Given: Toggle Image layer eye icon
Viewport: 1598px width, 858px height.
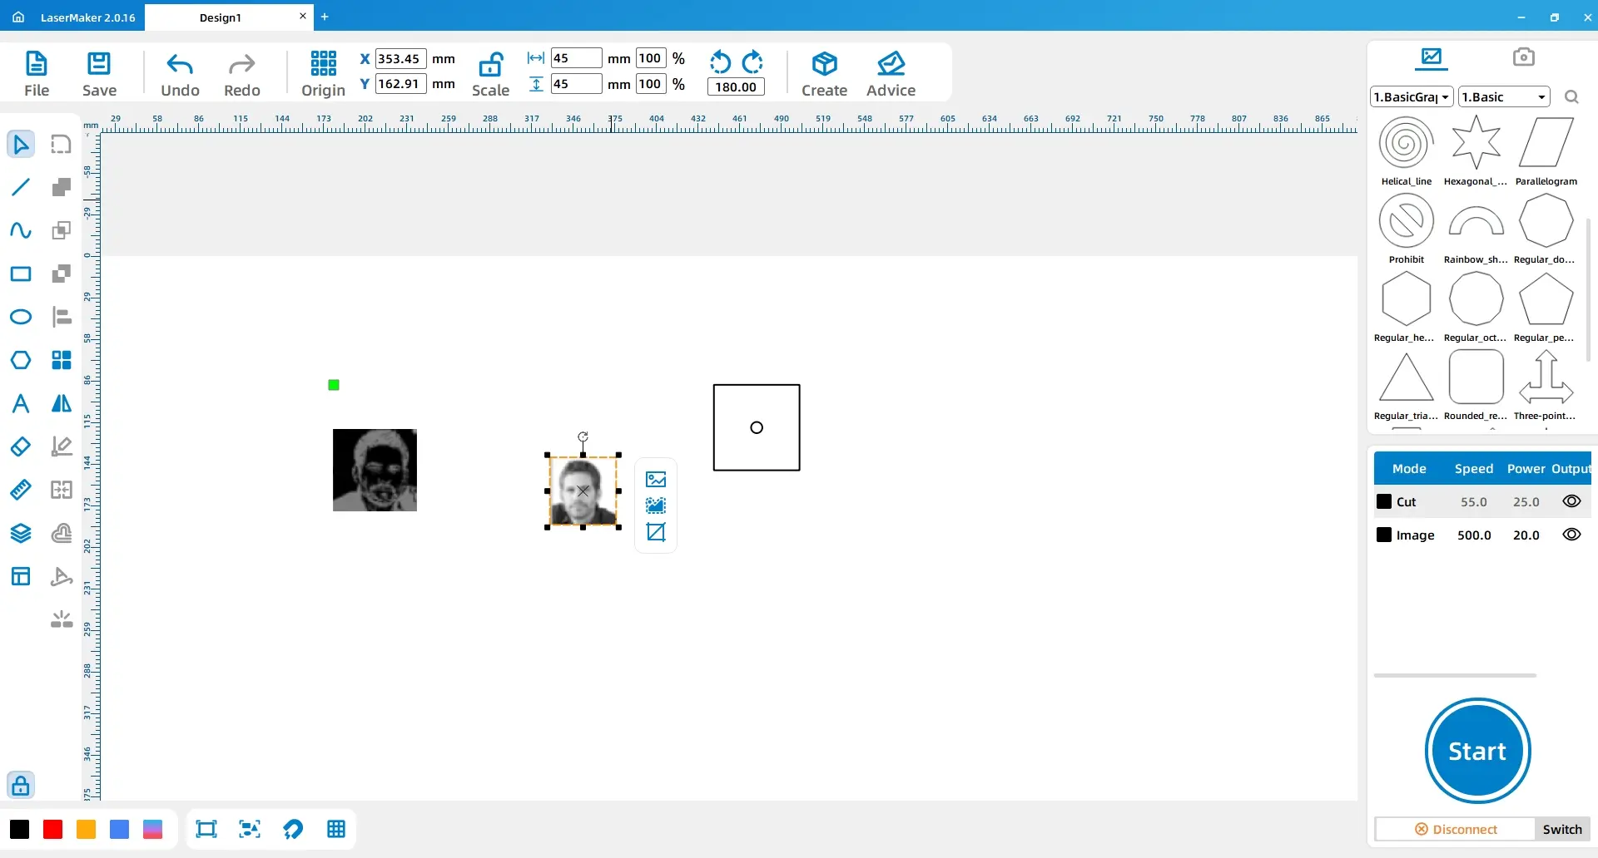Looking at the screenshot, I should [1571, 535].
